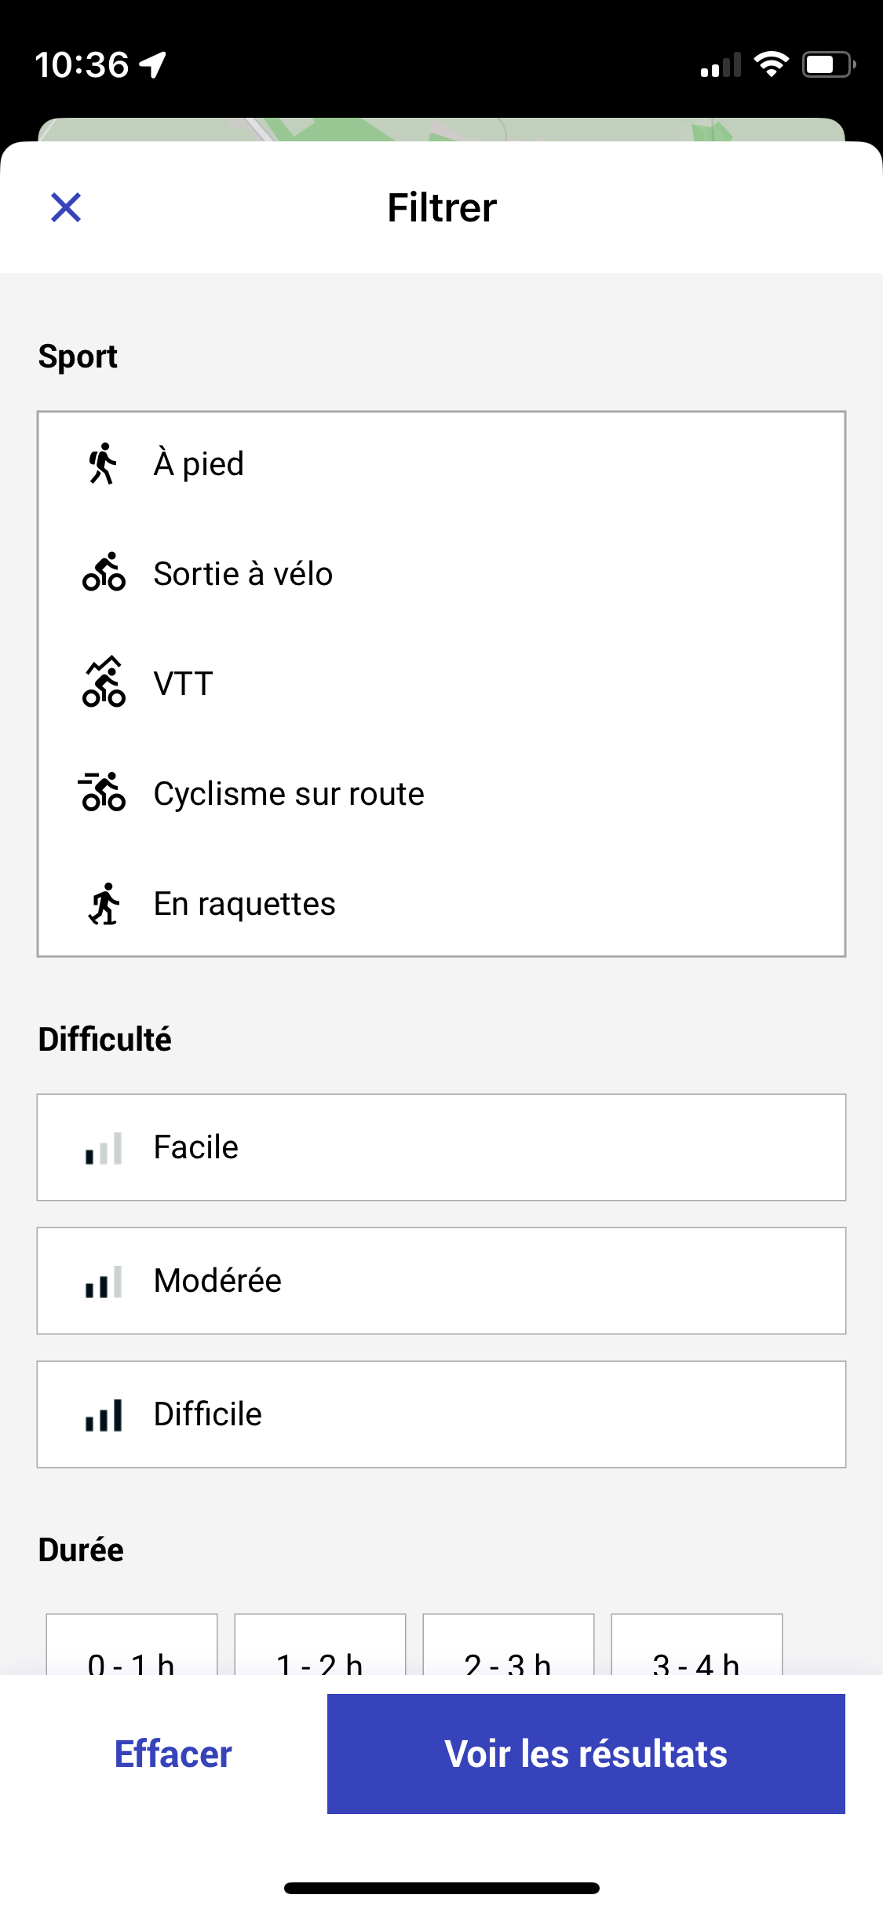Pick the 0 - 1 h duration
The width and height of the screenshot is (883, 1913).
[132, 1645]
